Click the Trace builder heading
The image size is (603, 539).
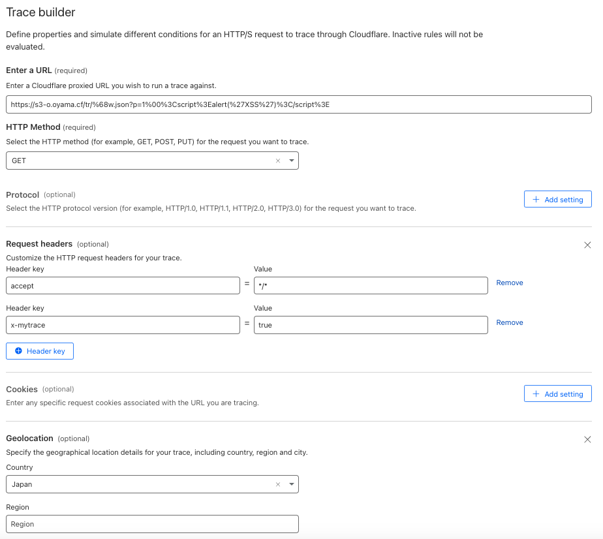click(40, 12)
